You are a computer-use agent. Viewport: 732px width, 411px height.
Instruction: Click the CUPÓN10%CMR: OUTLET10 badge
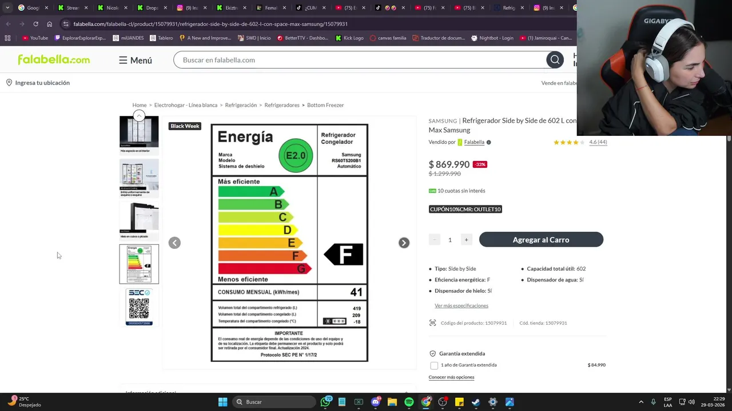(466, 209)
